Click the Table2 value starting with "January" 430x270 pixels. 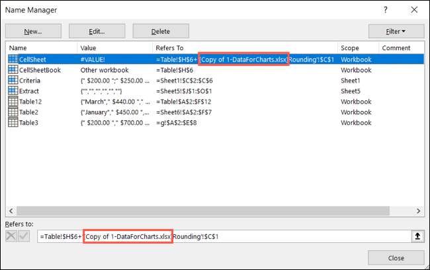pyautogui.click(x=115, y=112)
